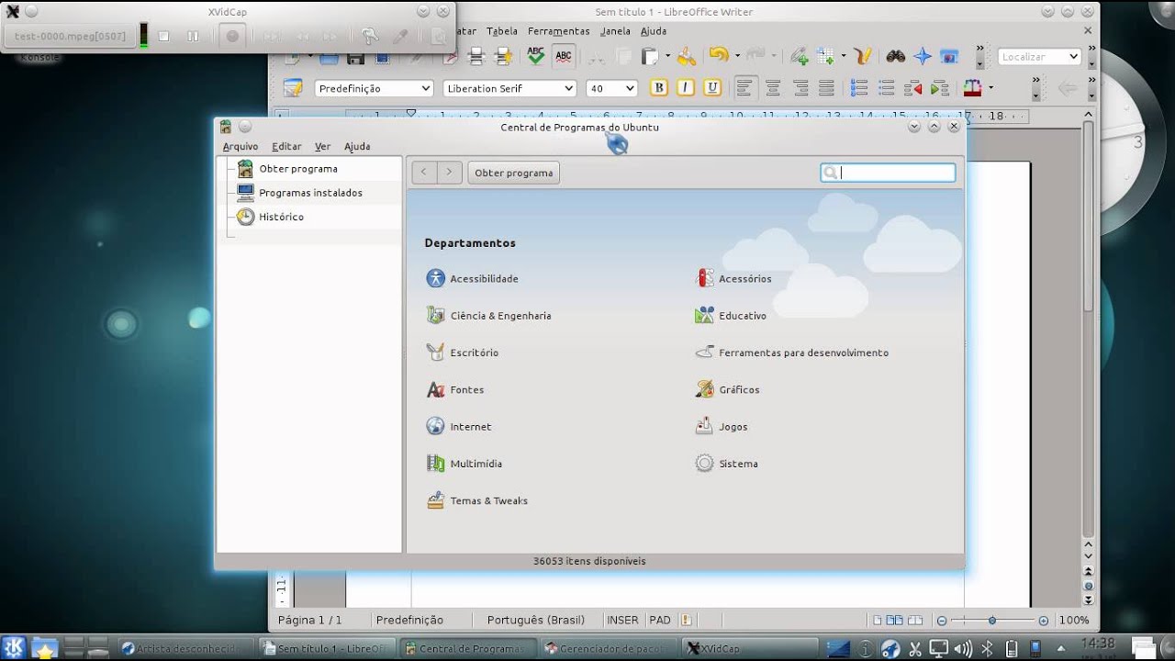Open the Ferramentas menu in Writer

point(558,30)
